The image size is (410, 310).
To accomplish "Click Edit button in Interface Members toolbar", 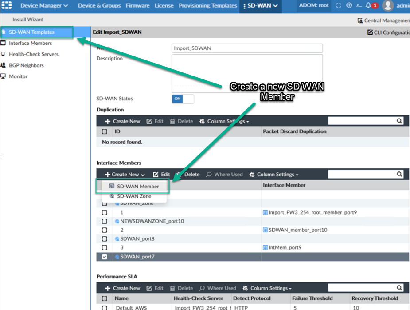I will coord(162,175).
